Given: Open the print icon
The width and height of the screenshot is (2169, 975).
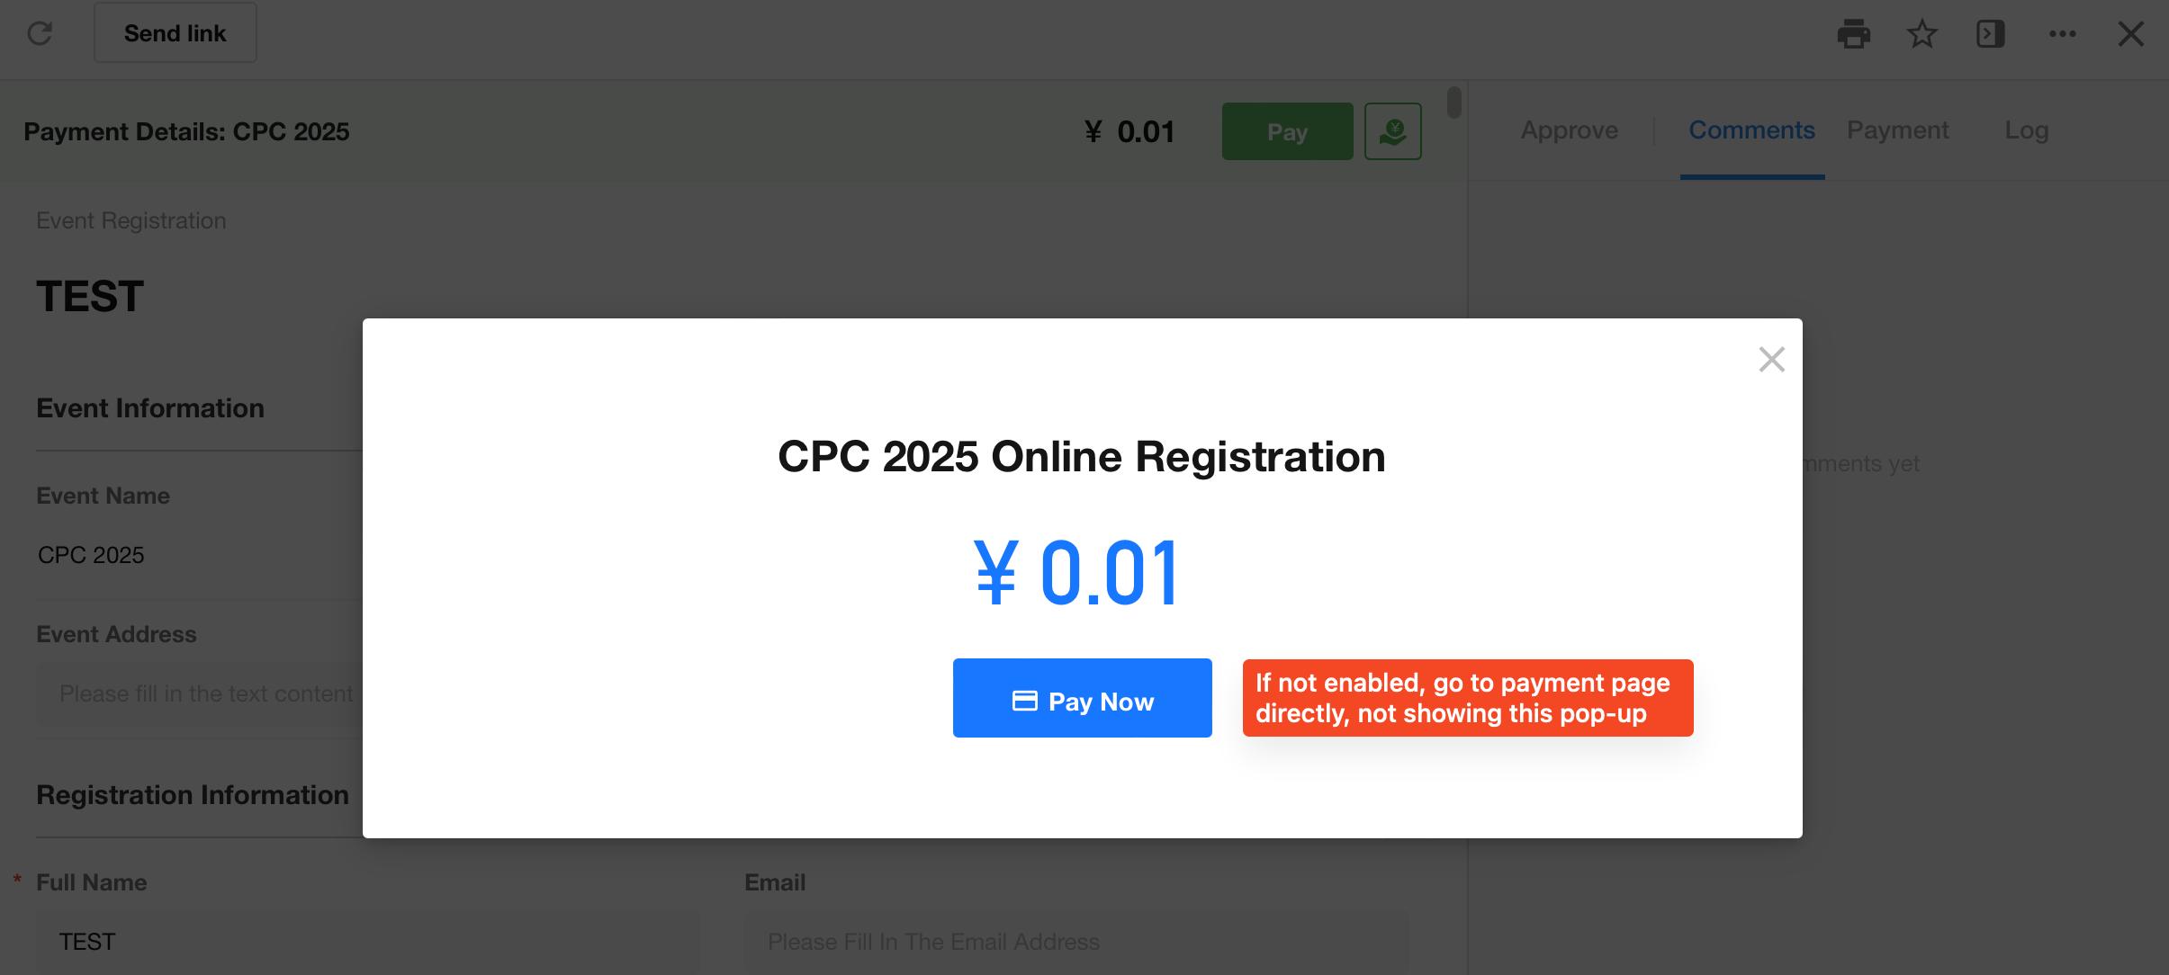Looking at the screenshot, I should pos(1853,34).
